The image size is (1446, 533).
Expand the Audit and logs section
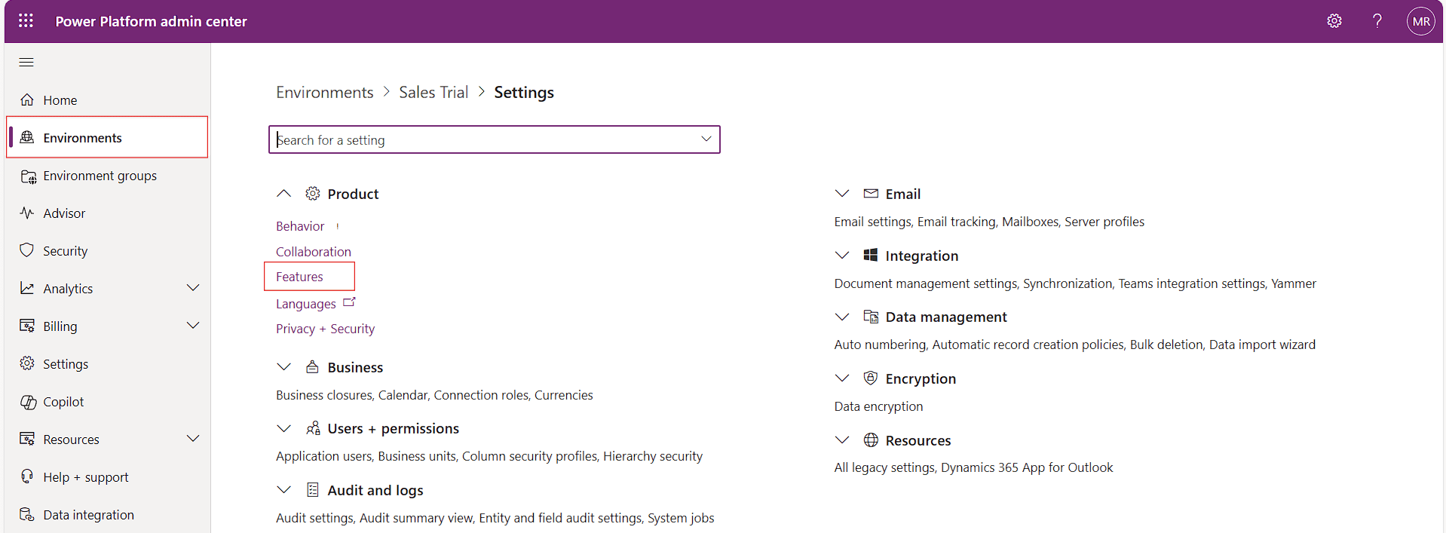(x=283, y=490)
